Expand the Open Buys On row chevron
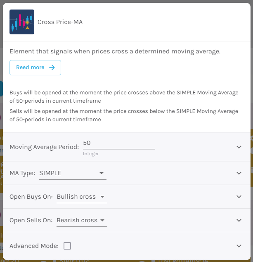253x262 pixels. click(x=239, y=197)
